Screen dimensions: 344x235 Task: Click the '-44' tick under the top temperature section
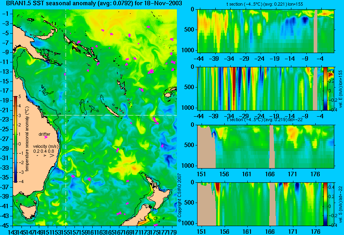pos(199,59)
